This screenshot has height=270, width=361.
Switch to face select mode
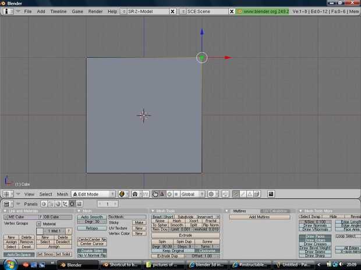pos(250,194)
